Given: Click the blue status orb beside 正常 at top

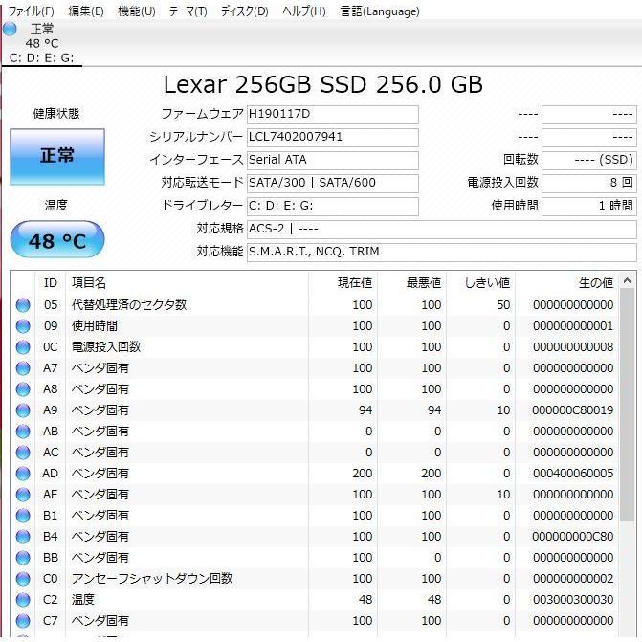Looking at the screenshot, I should pos(10,29).
